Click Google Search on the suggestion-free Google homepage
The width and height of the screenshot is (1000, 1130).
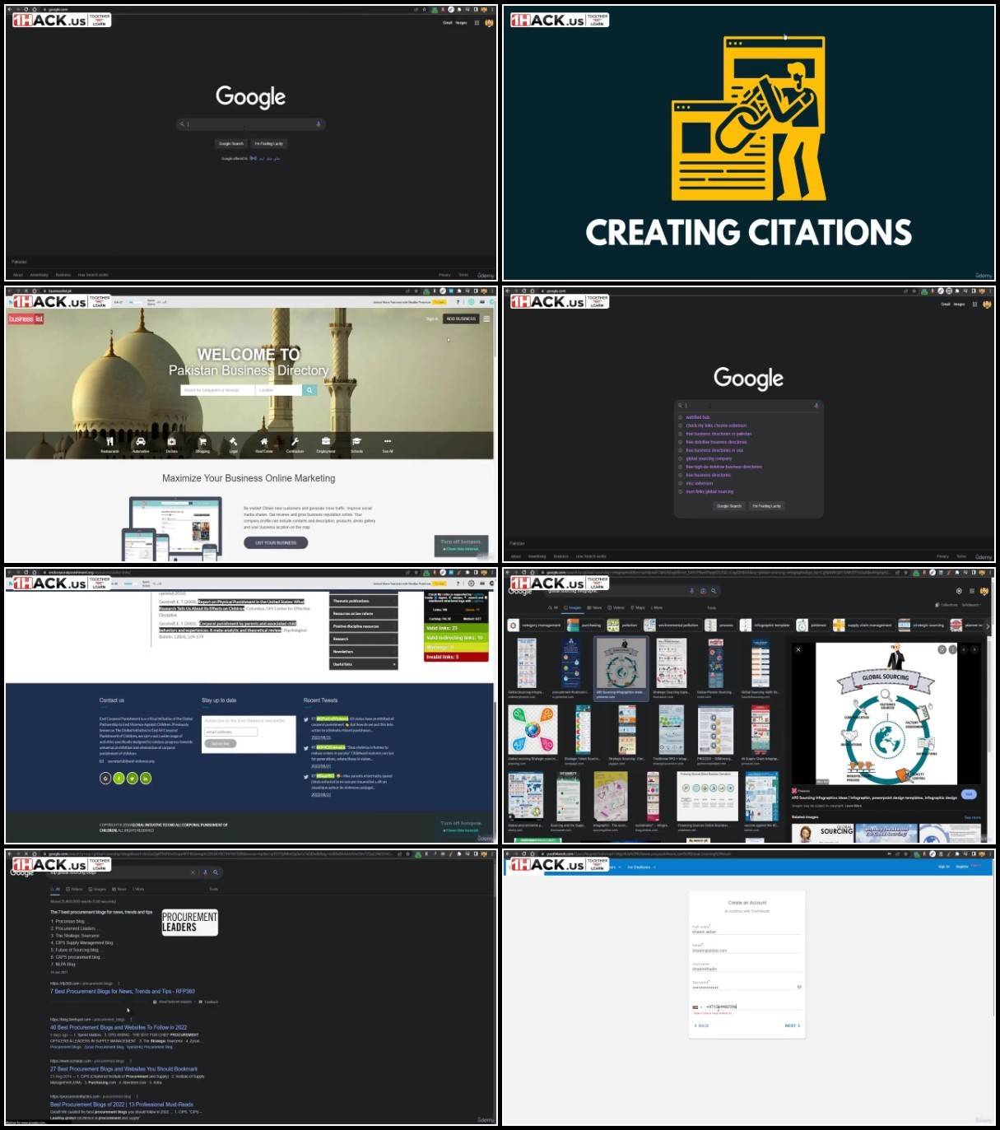click(x=231, y=143)
